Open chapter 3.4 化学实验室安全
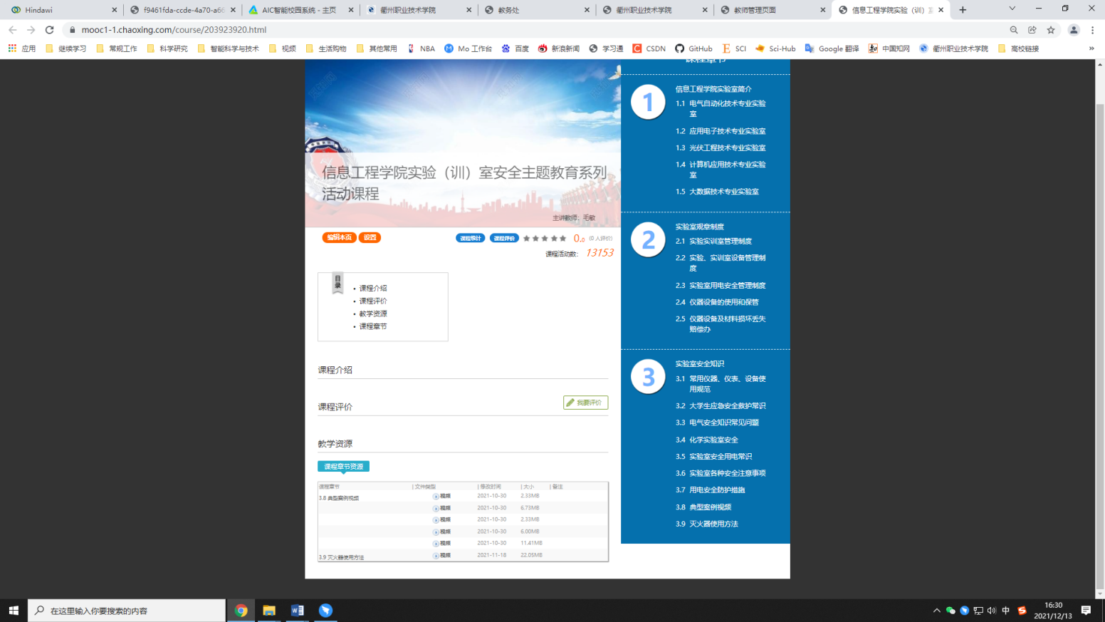 tap(713, 440)
